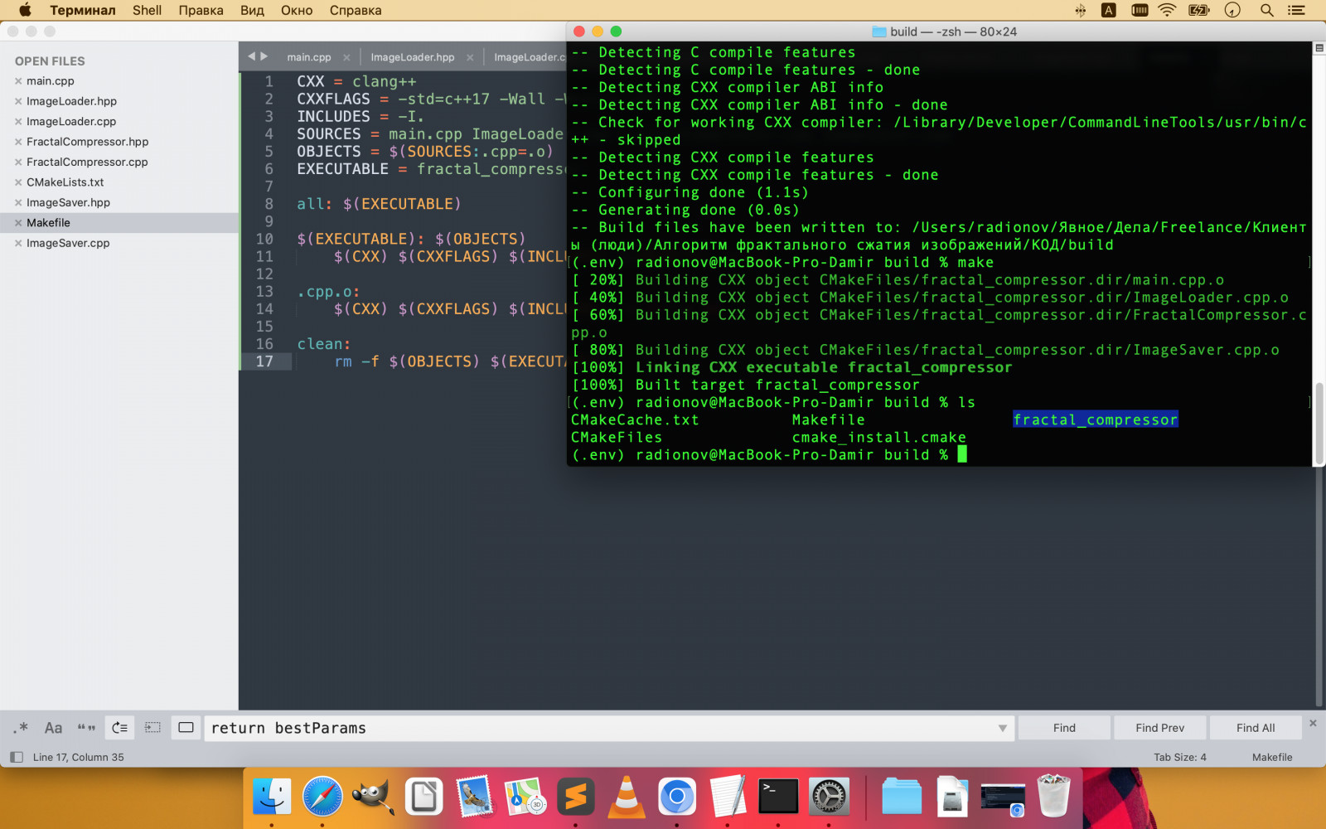The image size is (1326, 829).
Task: Close the ImageLoader.hpp tab
Action: tap(470, 57)
